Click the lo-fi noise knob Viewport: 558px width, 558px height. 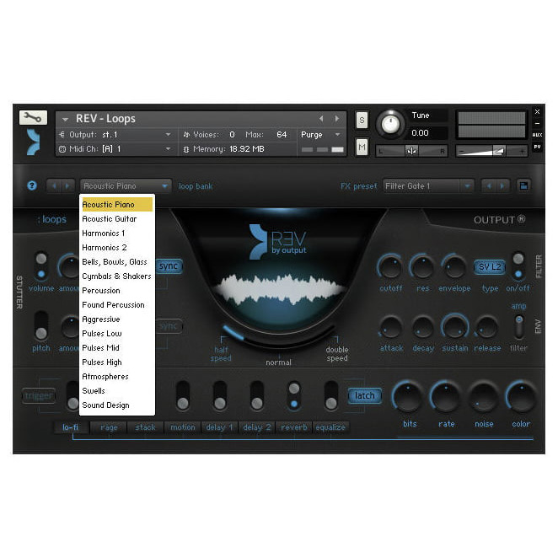pyautogui.click(x=482, y=397)
